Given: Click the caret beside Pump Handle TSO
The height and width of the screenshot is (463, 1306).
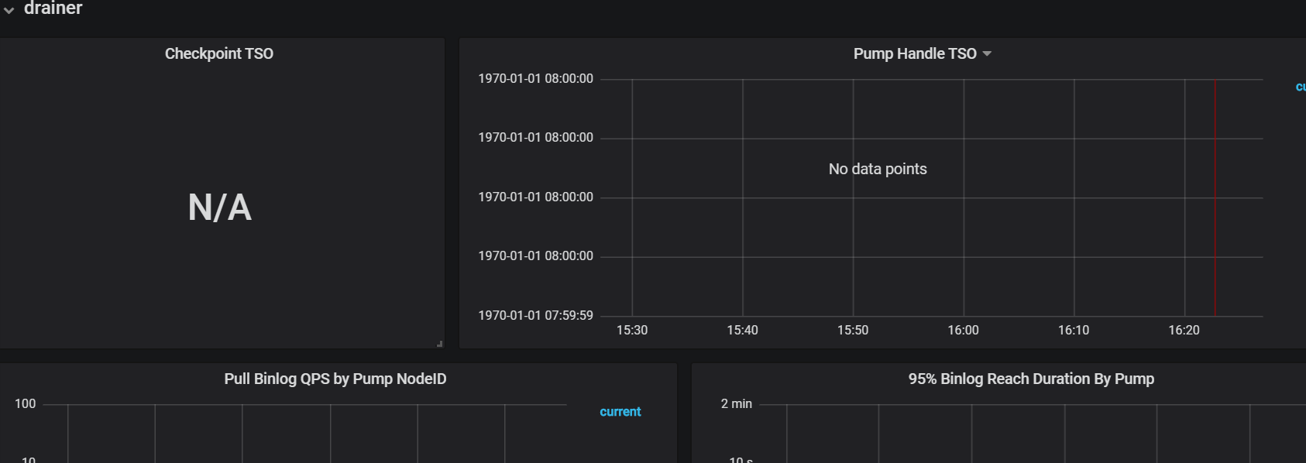Looking at the screenshot, I should click(987, 53).
